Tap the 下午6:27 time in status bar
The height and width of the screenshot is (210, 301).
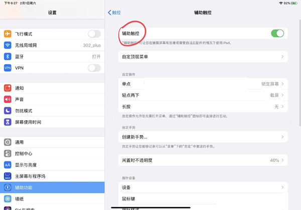11,3
